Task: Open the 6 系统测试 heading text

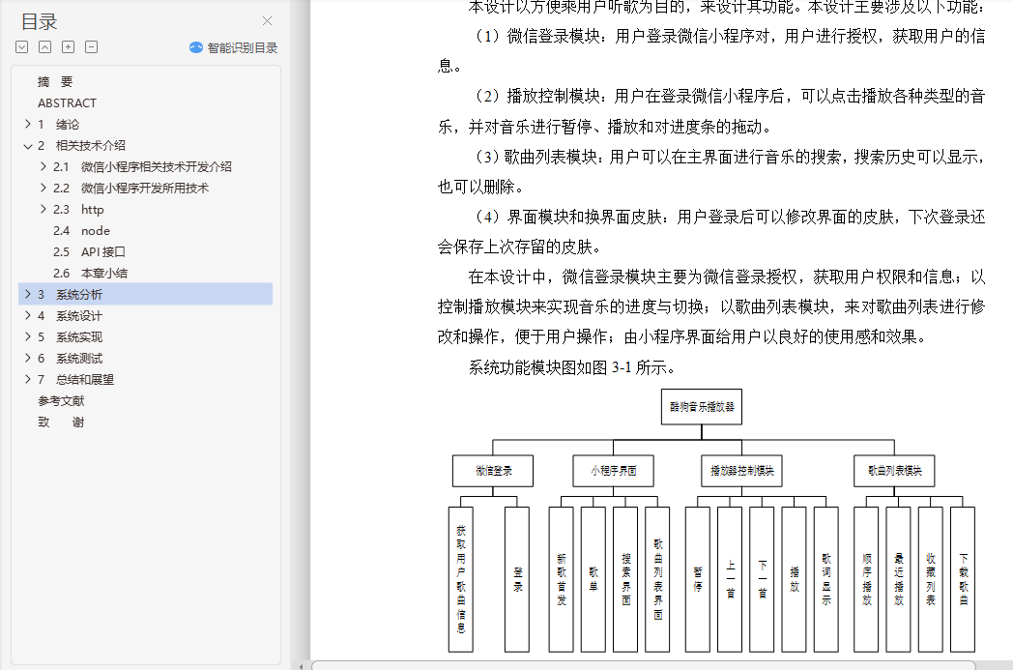Action: pos(70,359)
